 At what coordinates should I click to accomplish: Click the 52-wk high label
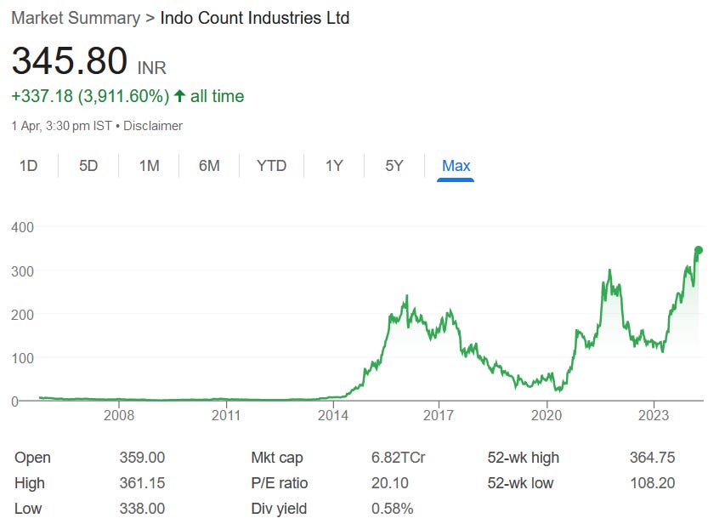[524, 458]
